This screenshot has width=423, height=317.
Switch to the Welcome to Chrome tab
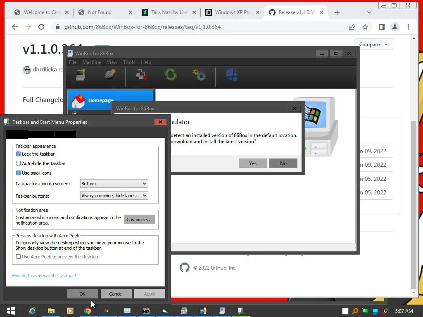coord(42,12)
